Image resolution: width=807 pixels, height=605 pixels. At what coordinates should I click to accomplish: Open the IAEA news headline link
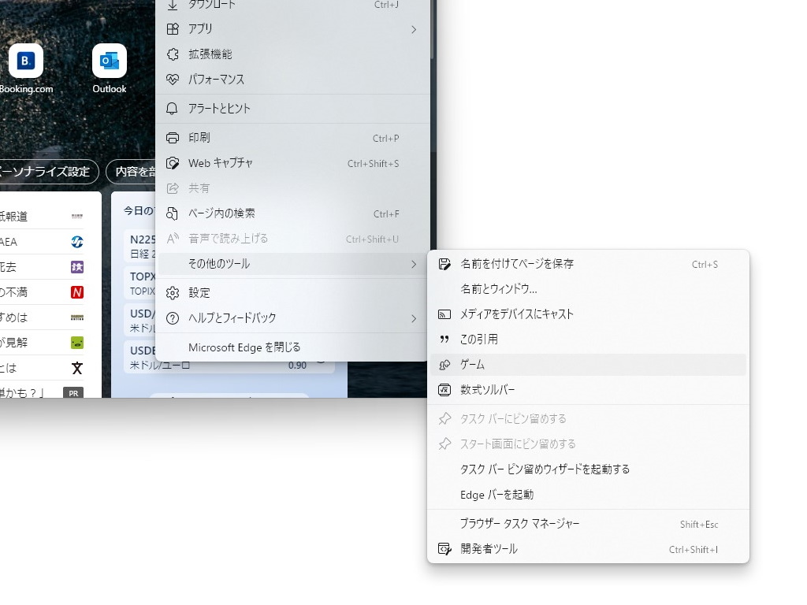pos(24,241)
